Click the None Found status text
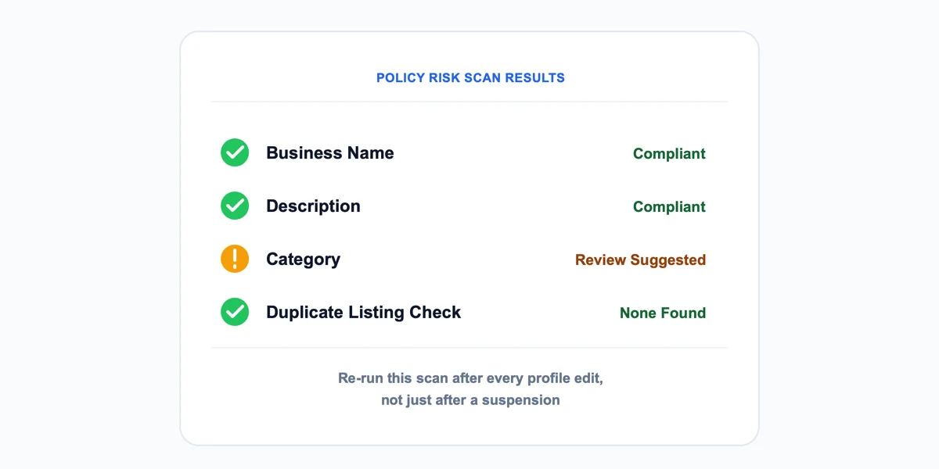 point(663,313)
